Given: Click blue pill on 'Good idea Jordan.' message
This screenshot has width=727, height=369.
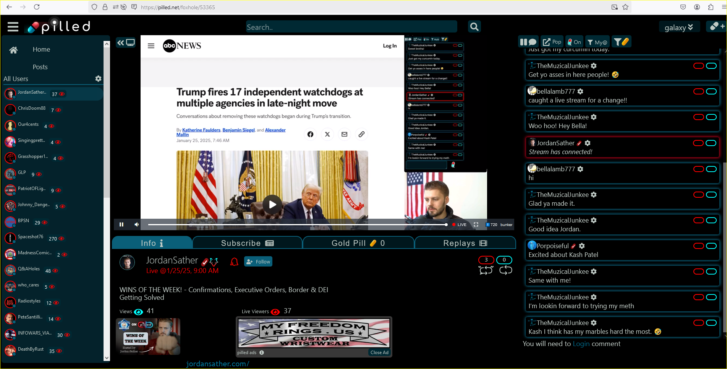Looking at the screenshot, I should pyautogui.click(x=711, y=220).
